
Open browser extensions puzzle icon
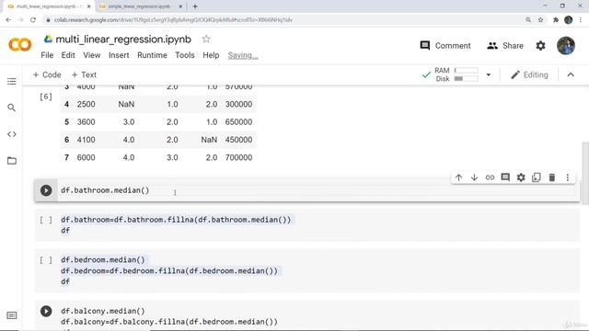[x=556, y=20]
